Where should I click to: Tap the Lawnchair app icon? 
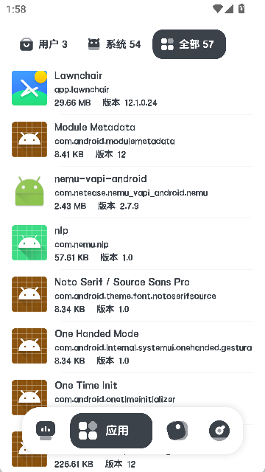click(x=29, y=88)
